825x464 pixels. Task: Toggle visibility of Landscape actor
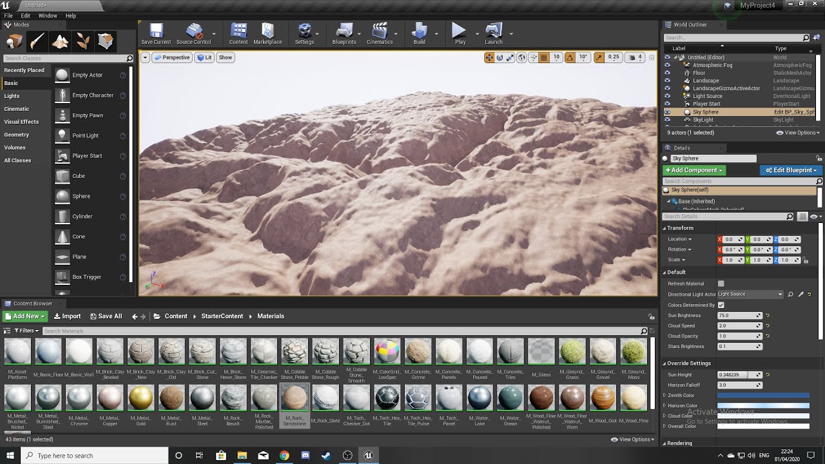(667, 81)
